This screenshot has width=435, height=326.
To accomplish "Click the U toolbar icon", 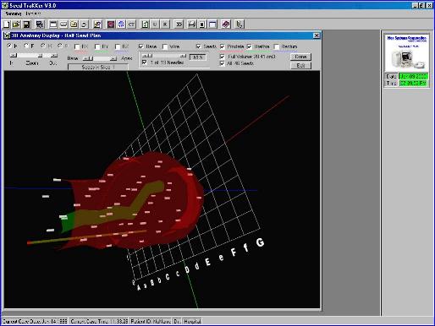I will 155,24.
